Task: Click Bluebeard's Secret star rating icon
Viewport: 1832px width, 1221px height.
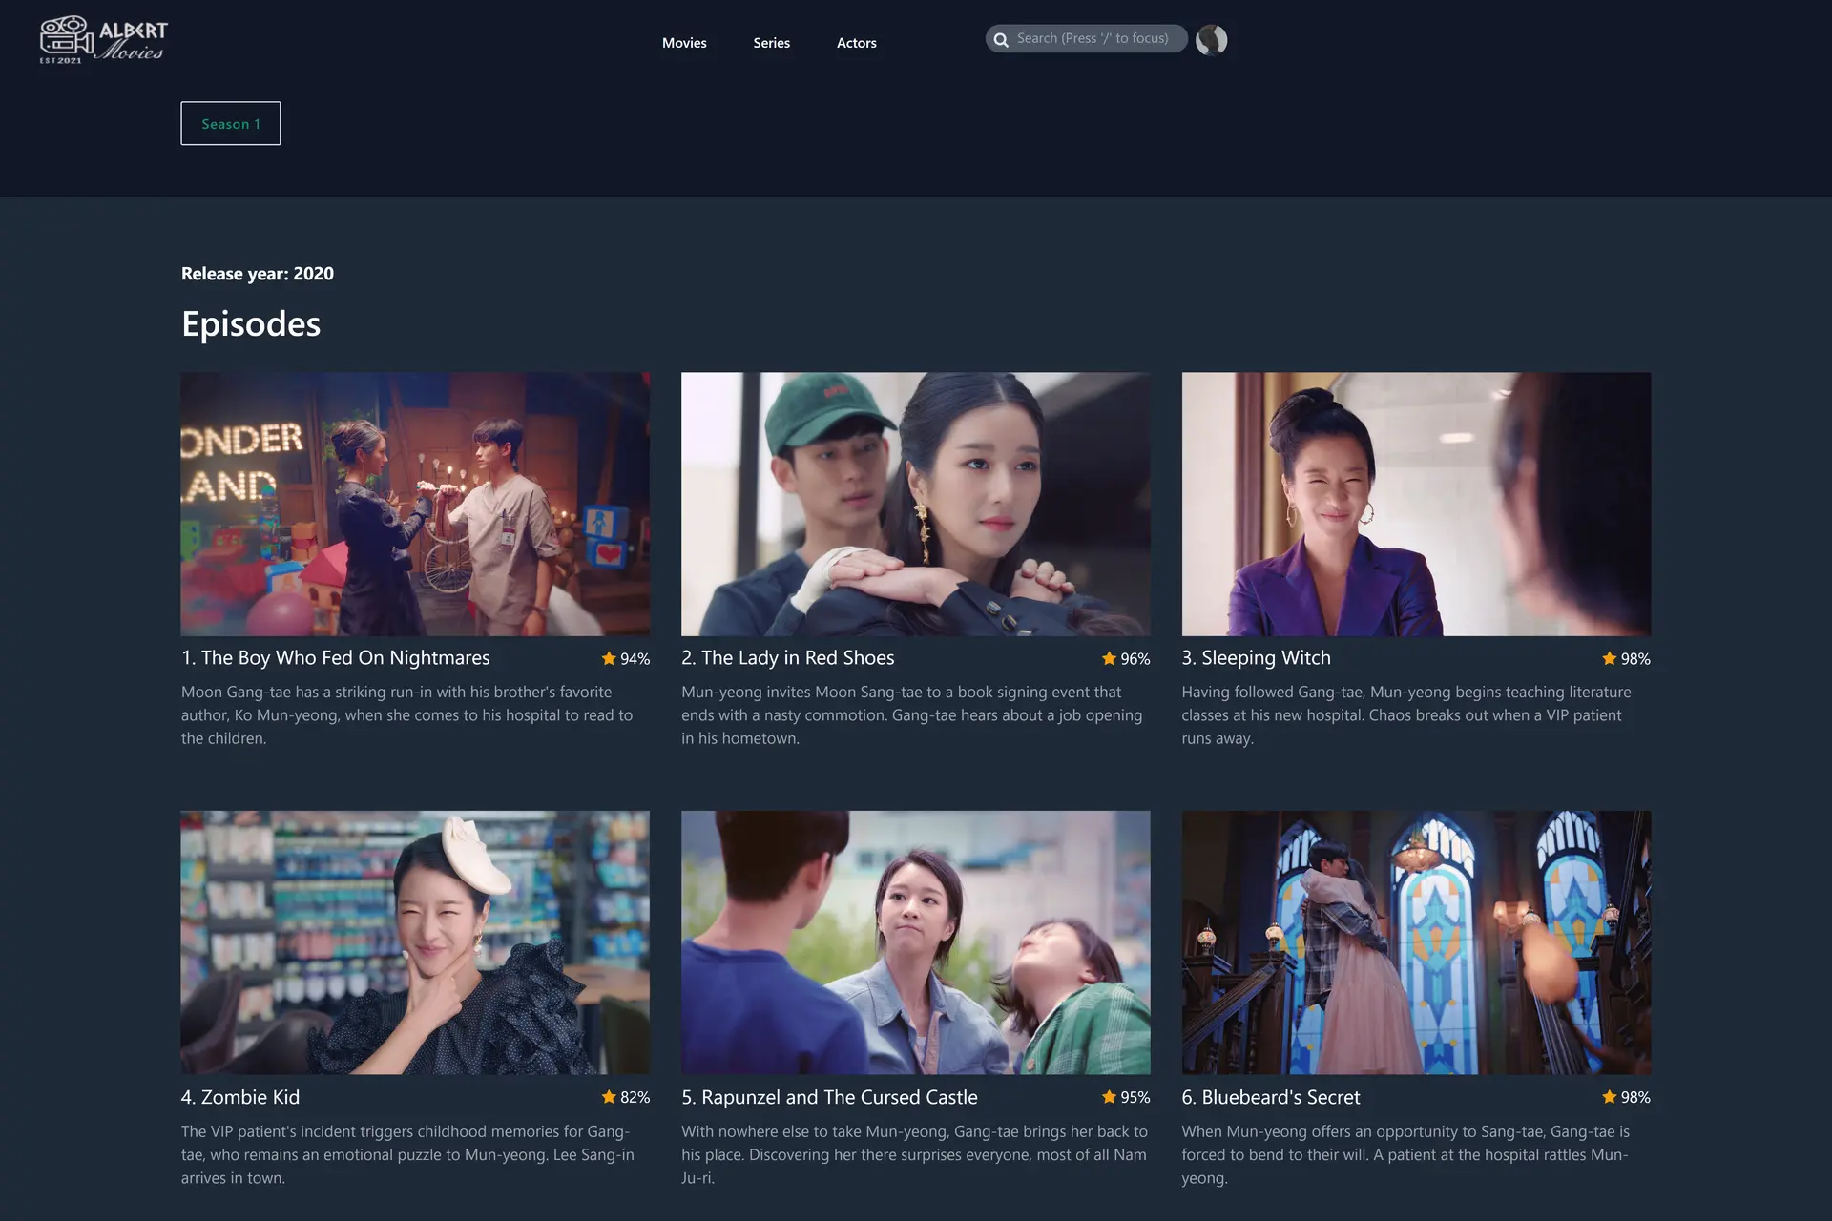Action: pos(1609,1097)
